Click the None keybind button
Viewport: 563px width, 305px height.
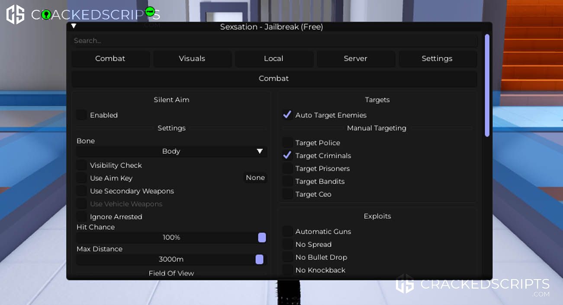click(x=255, y=178)
